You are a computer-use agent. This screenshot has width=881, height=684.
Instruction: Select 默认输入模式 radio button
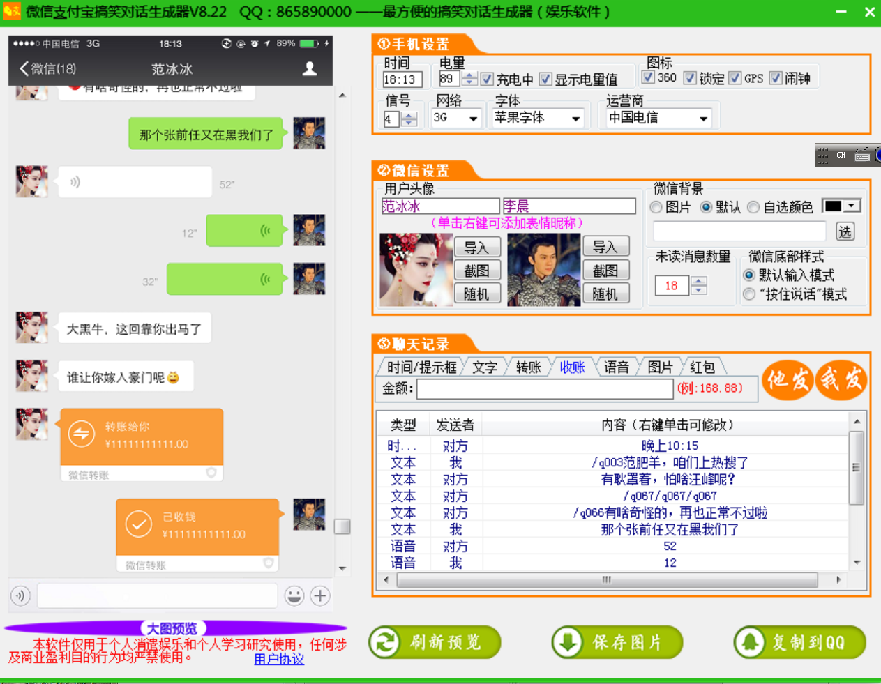tap(749, 275)
